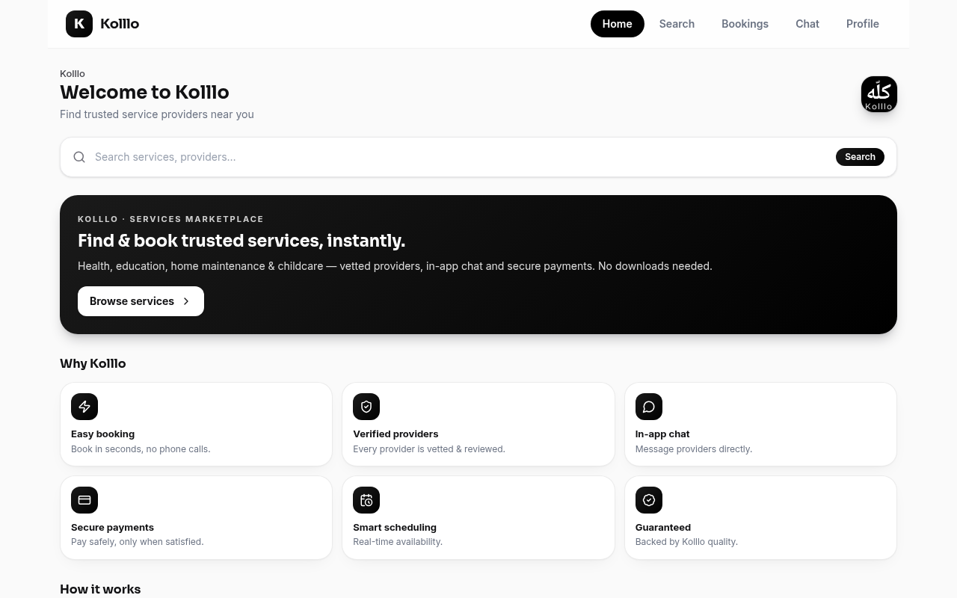957x598 pixels.
Task: Click 'Pay safely, only when satisfied.'
Action: tap(137, 542)
